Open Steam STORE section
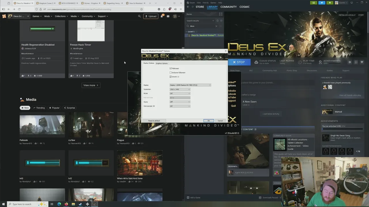Viewport: 369px width, 207px height. tap(200, 7)
